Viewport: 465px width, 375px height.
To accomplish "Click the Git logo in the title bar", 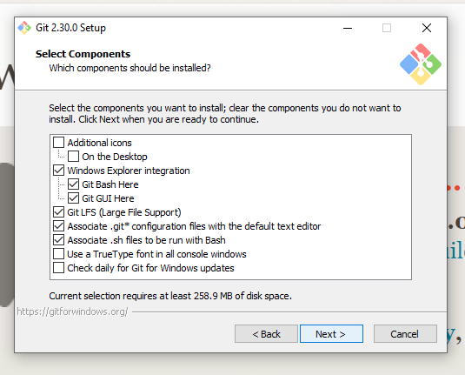I will (24, 28).
